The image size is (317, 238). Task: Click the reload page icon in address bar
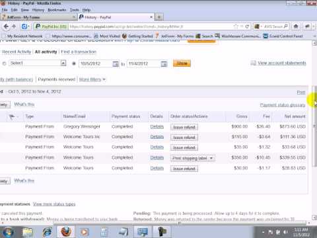click(x=248, y=26)
